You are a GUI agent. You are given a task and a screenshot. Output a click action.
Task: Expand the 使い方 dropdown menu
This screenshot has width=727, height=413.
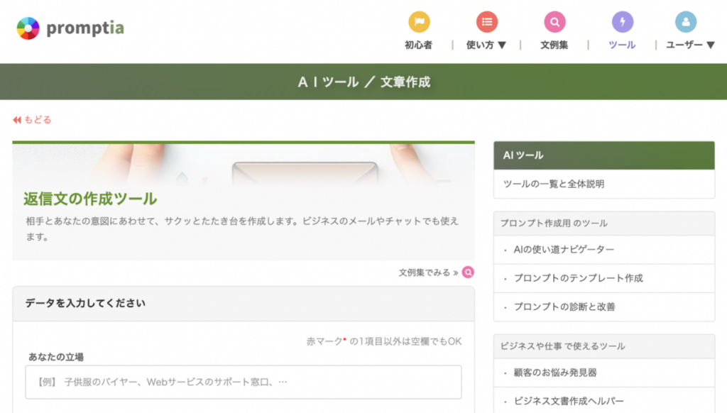tap(486, 45)
